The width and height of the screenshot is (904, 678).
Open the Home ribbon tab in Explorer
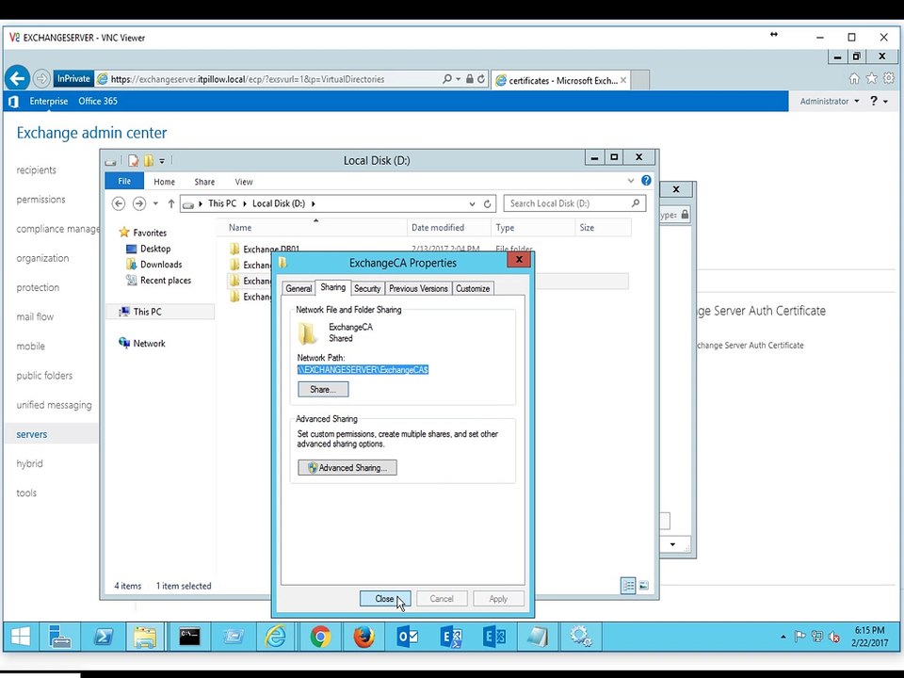coord(164,182)
